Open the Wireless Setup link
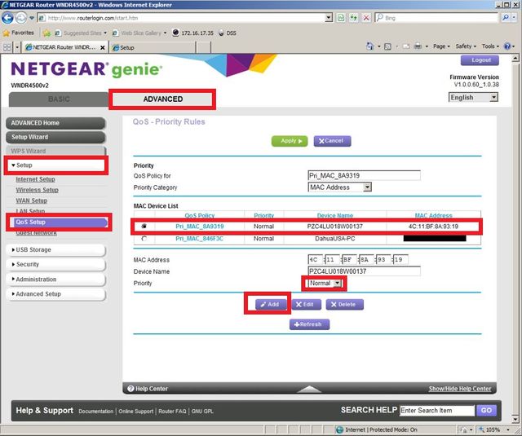 pos(37,190)
